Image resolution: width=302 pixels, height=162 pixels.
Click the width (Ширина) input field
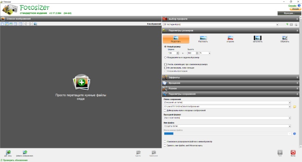click(172, 53)
